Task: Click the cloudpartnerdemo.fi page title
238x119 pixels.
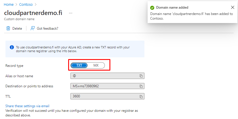Action: tap(33, 13)
